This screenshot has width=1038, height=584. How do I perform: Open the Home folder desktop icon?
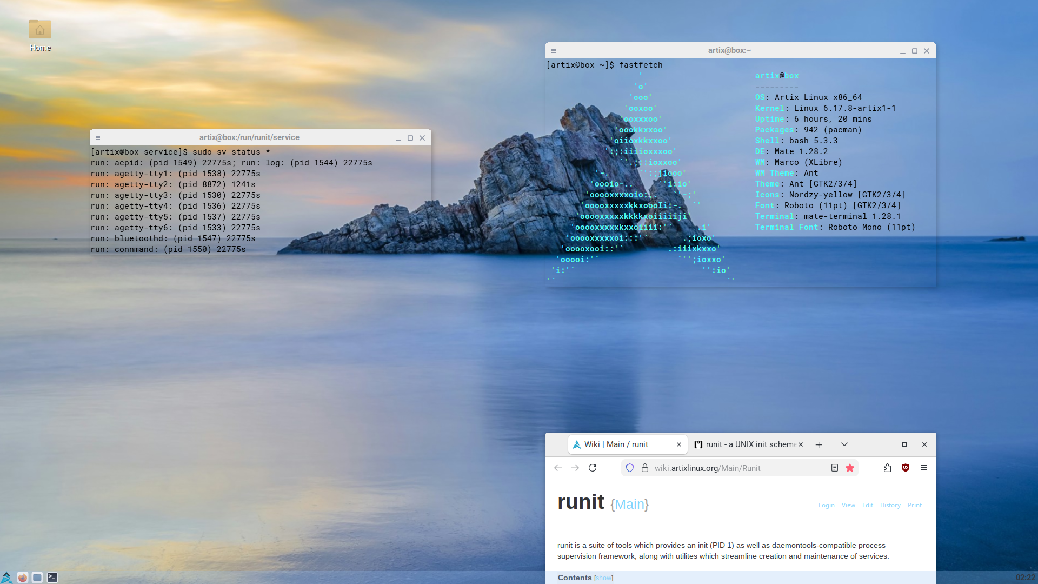40,30
